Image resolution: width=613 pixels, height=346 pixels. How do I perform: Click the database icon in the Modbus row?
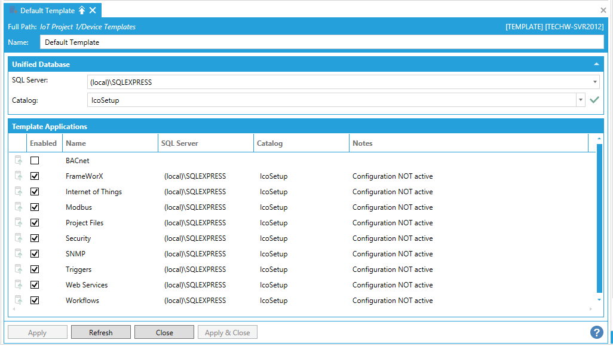(19, 207)
